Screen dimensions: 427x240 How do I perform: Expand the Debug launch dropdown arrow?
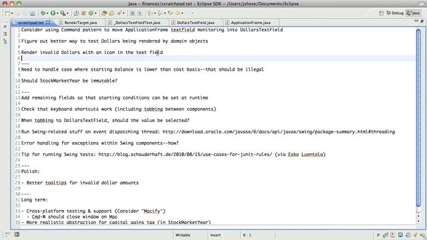47,13
